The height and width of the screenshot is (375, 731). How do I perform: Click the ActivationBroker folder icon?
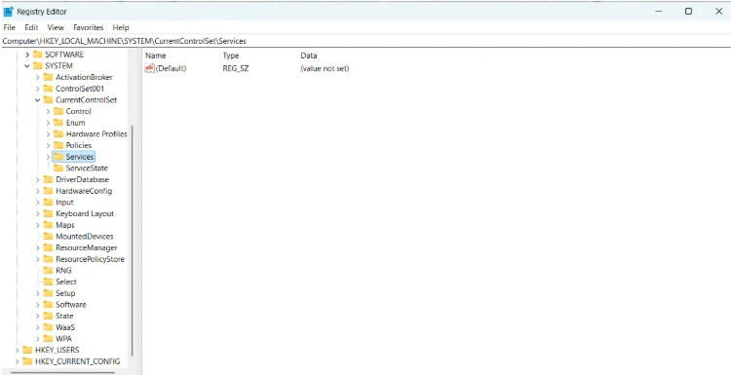coord(48,77)
